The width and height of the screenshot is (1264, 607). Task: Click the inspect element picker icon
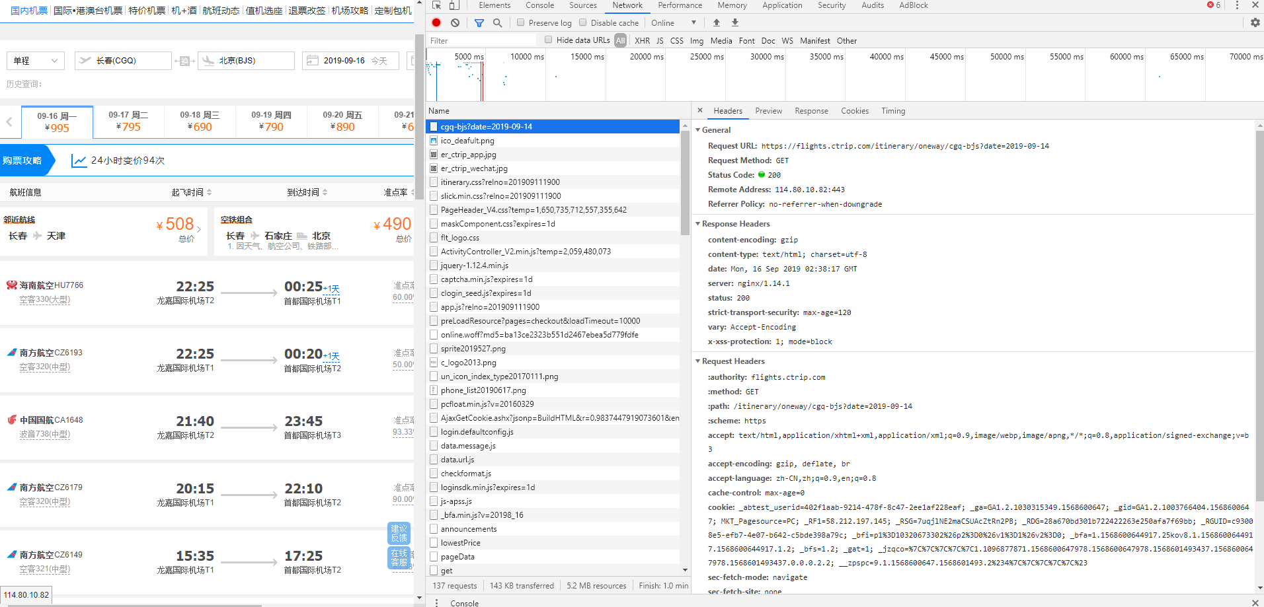(436, 5)
